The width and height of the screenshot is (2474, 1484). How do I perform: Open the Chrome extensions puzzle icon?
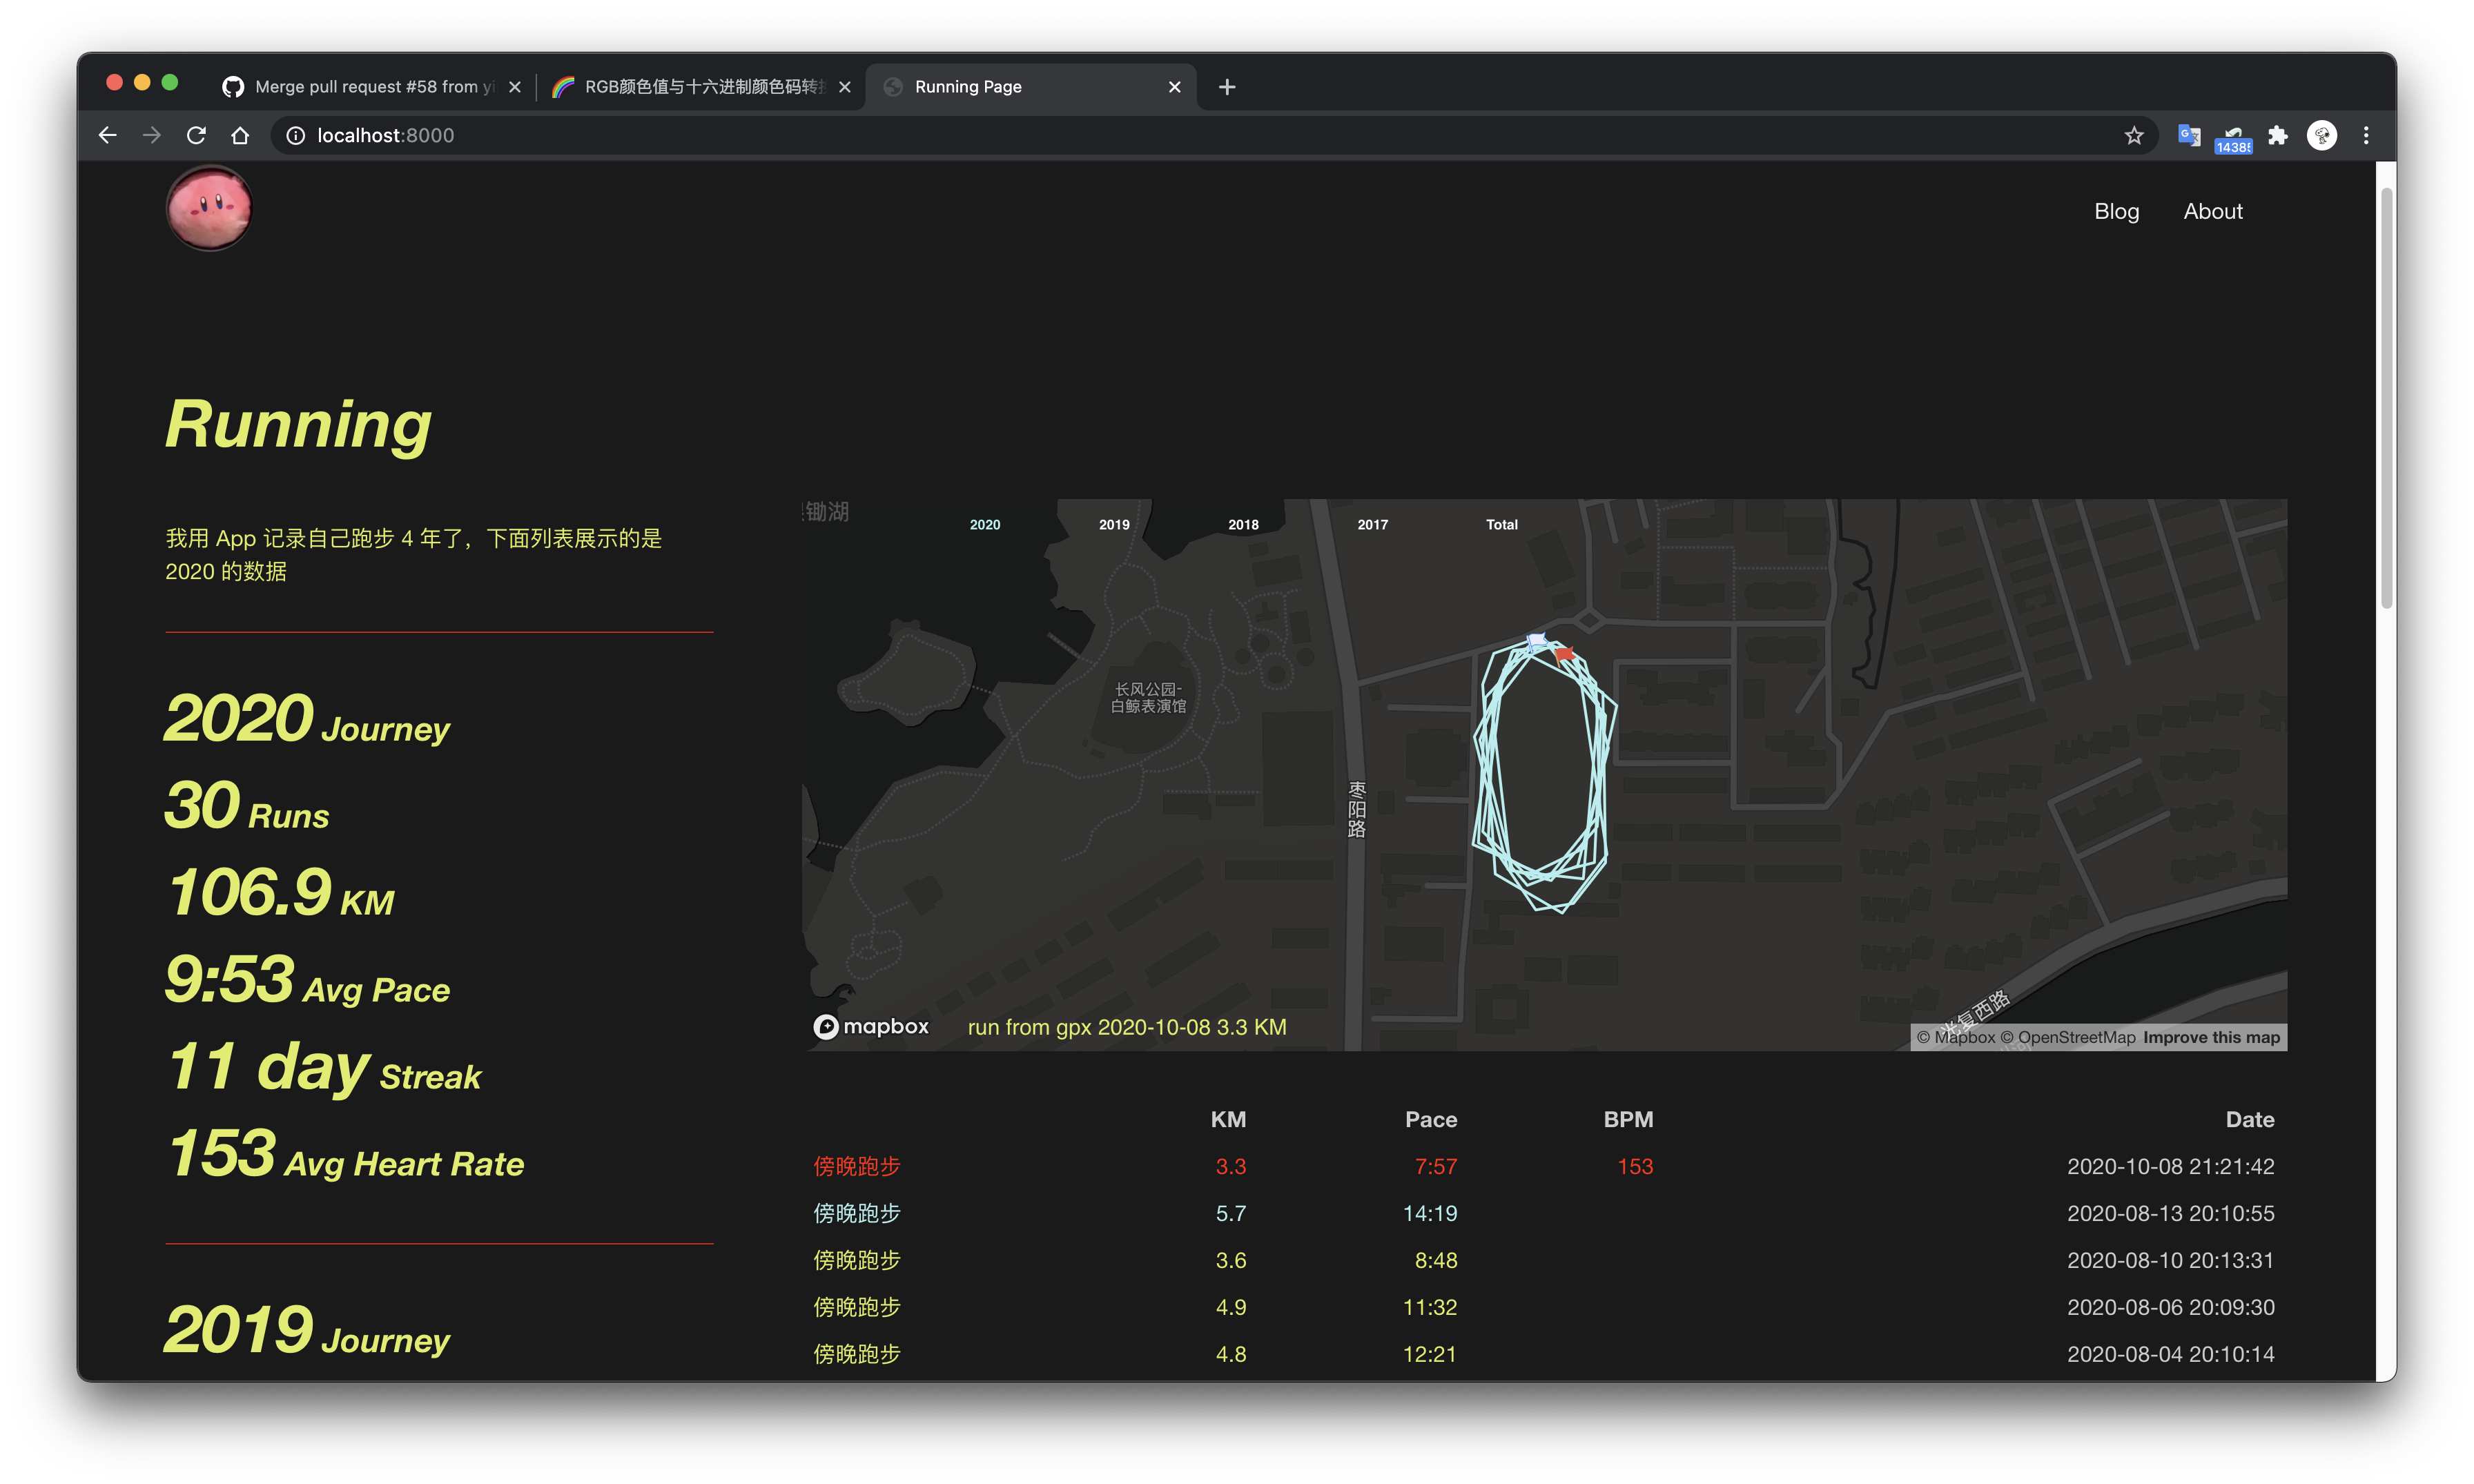pyautogui.click(x=2278, y=135)
